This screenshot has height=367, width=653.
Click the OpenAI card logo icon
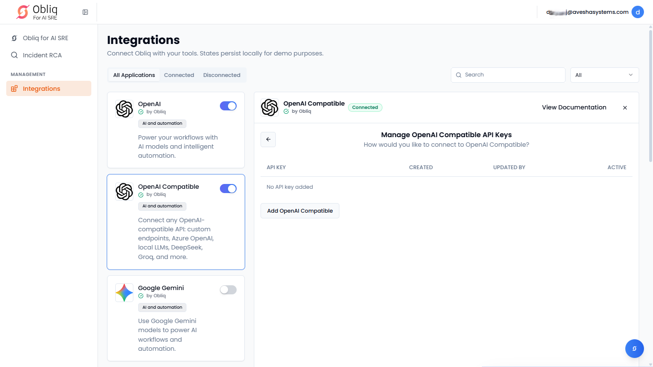click(124, 109)
